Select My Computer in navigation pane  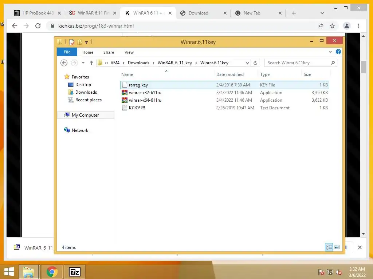85,115
